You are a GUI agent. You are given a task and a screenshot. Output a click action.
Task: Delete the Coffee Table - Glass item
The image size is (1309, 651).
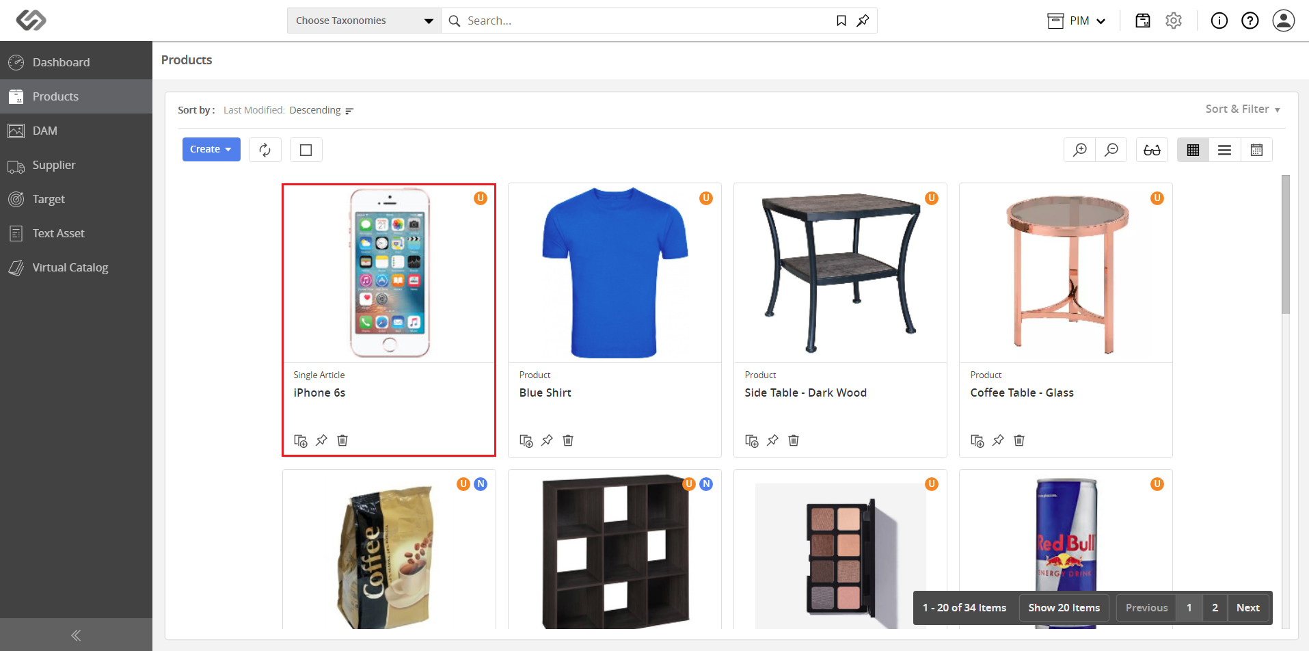click(x=1019, y=440)
